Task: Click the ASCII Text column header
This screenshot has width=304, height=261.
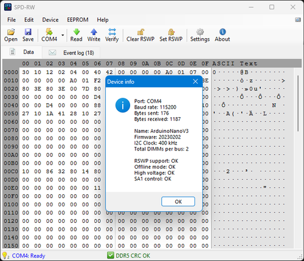Action: coord(235,64)
